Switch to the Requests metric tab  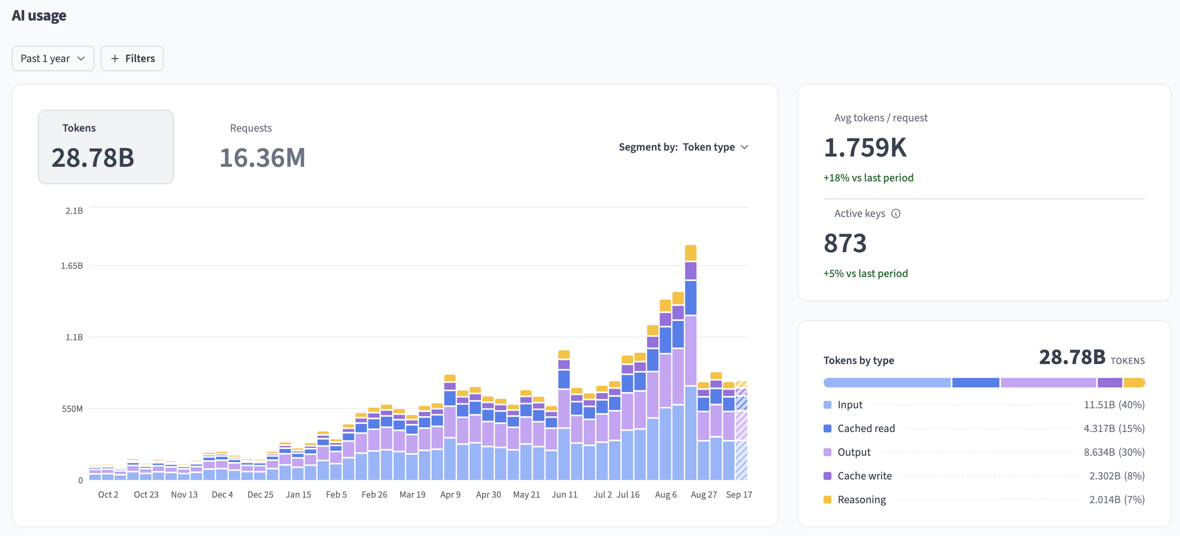(262, 147)
